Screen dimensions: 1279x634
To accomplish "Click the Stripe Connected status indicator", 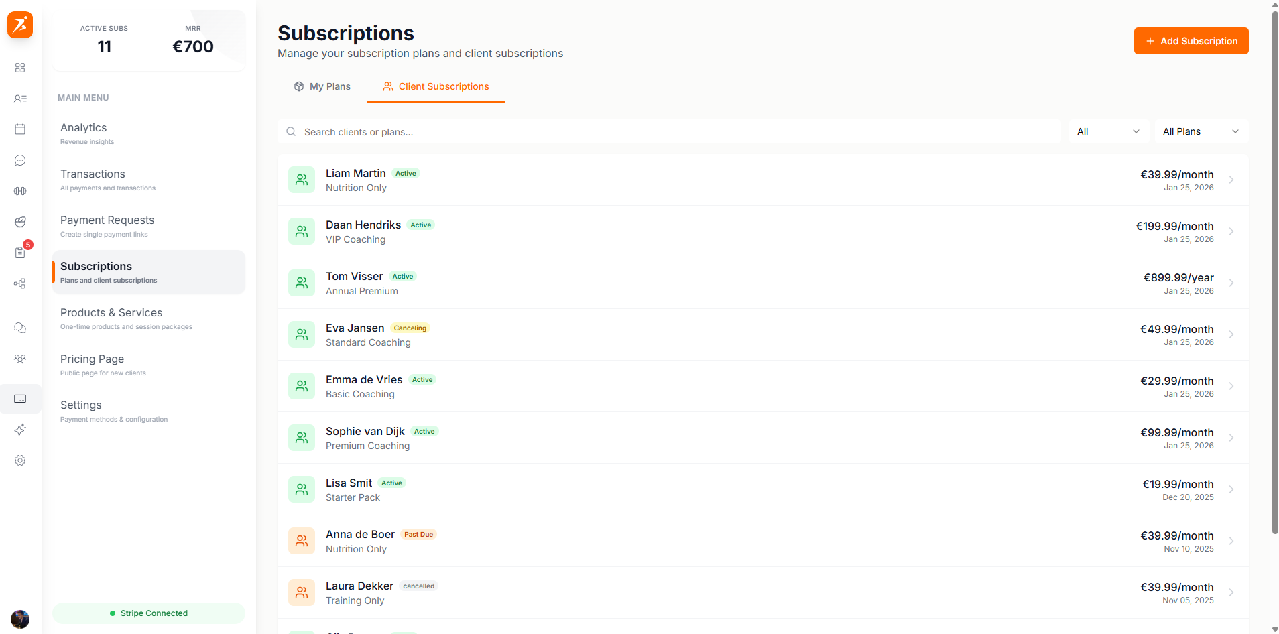I will point(148,613).
